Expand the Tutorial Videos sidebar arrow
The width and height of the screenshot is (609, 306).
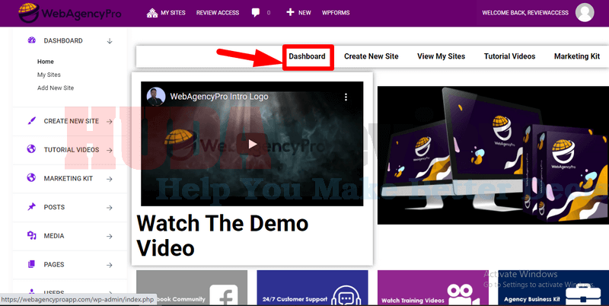110,150
